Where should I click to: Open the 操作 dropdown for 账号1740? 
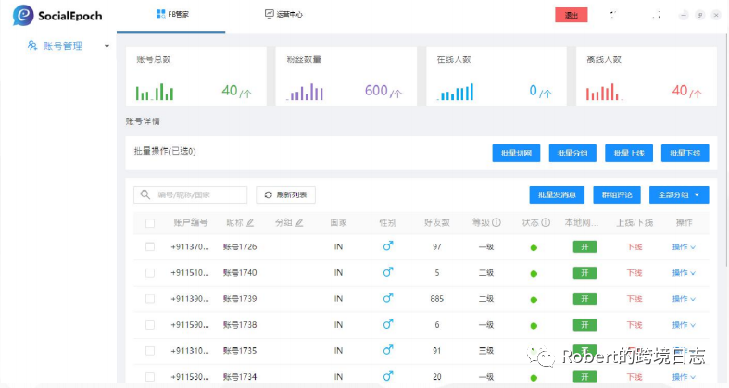(x=684, y=273)
